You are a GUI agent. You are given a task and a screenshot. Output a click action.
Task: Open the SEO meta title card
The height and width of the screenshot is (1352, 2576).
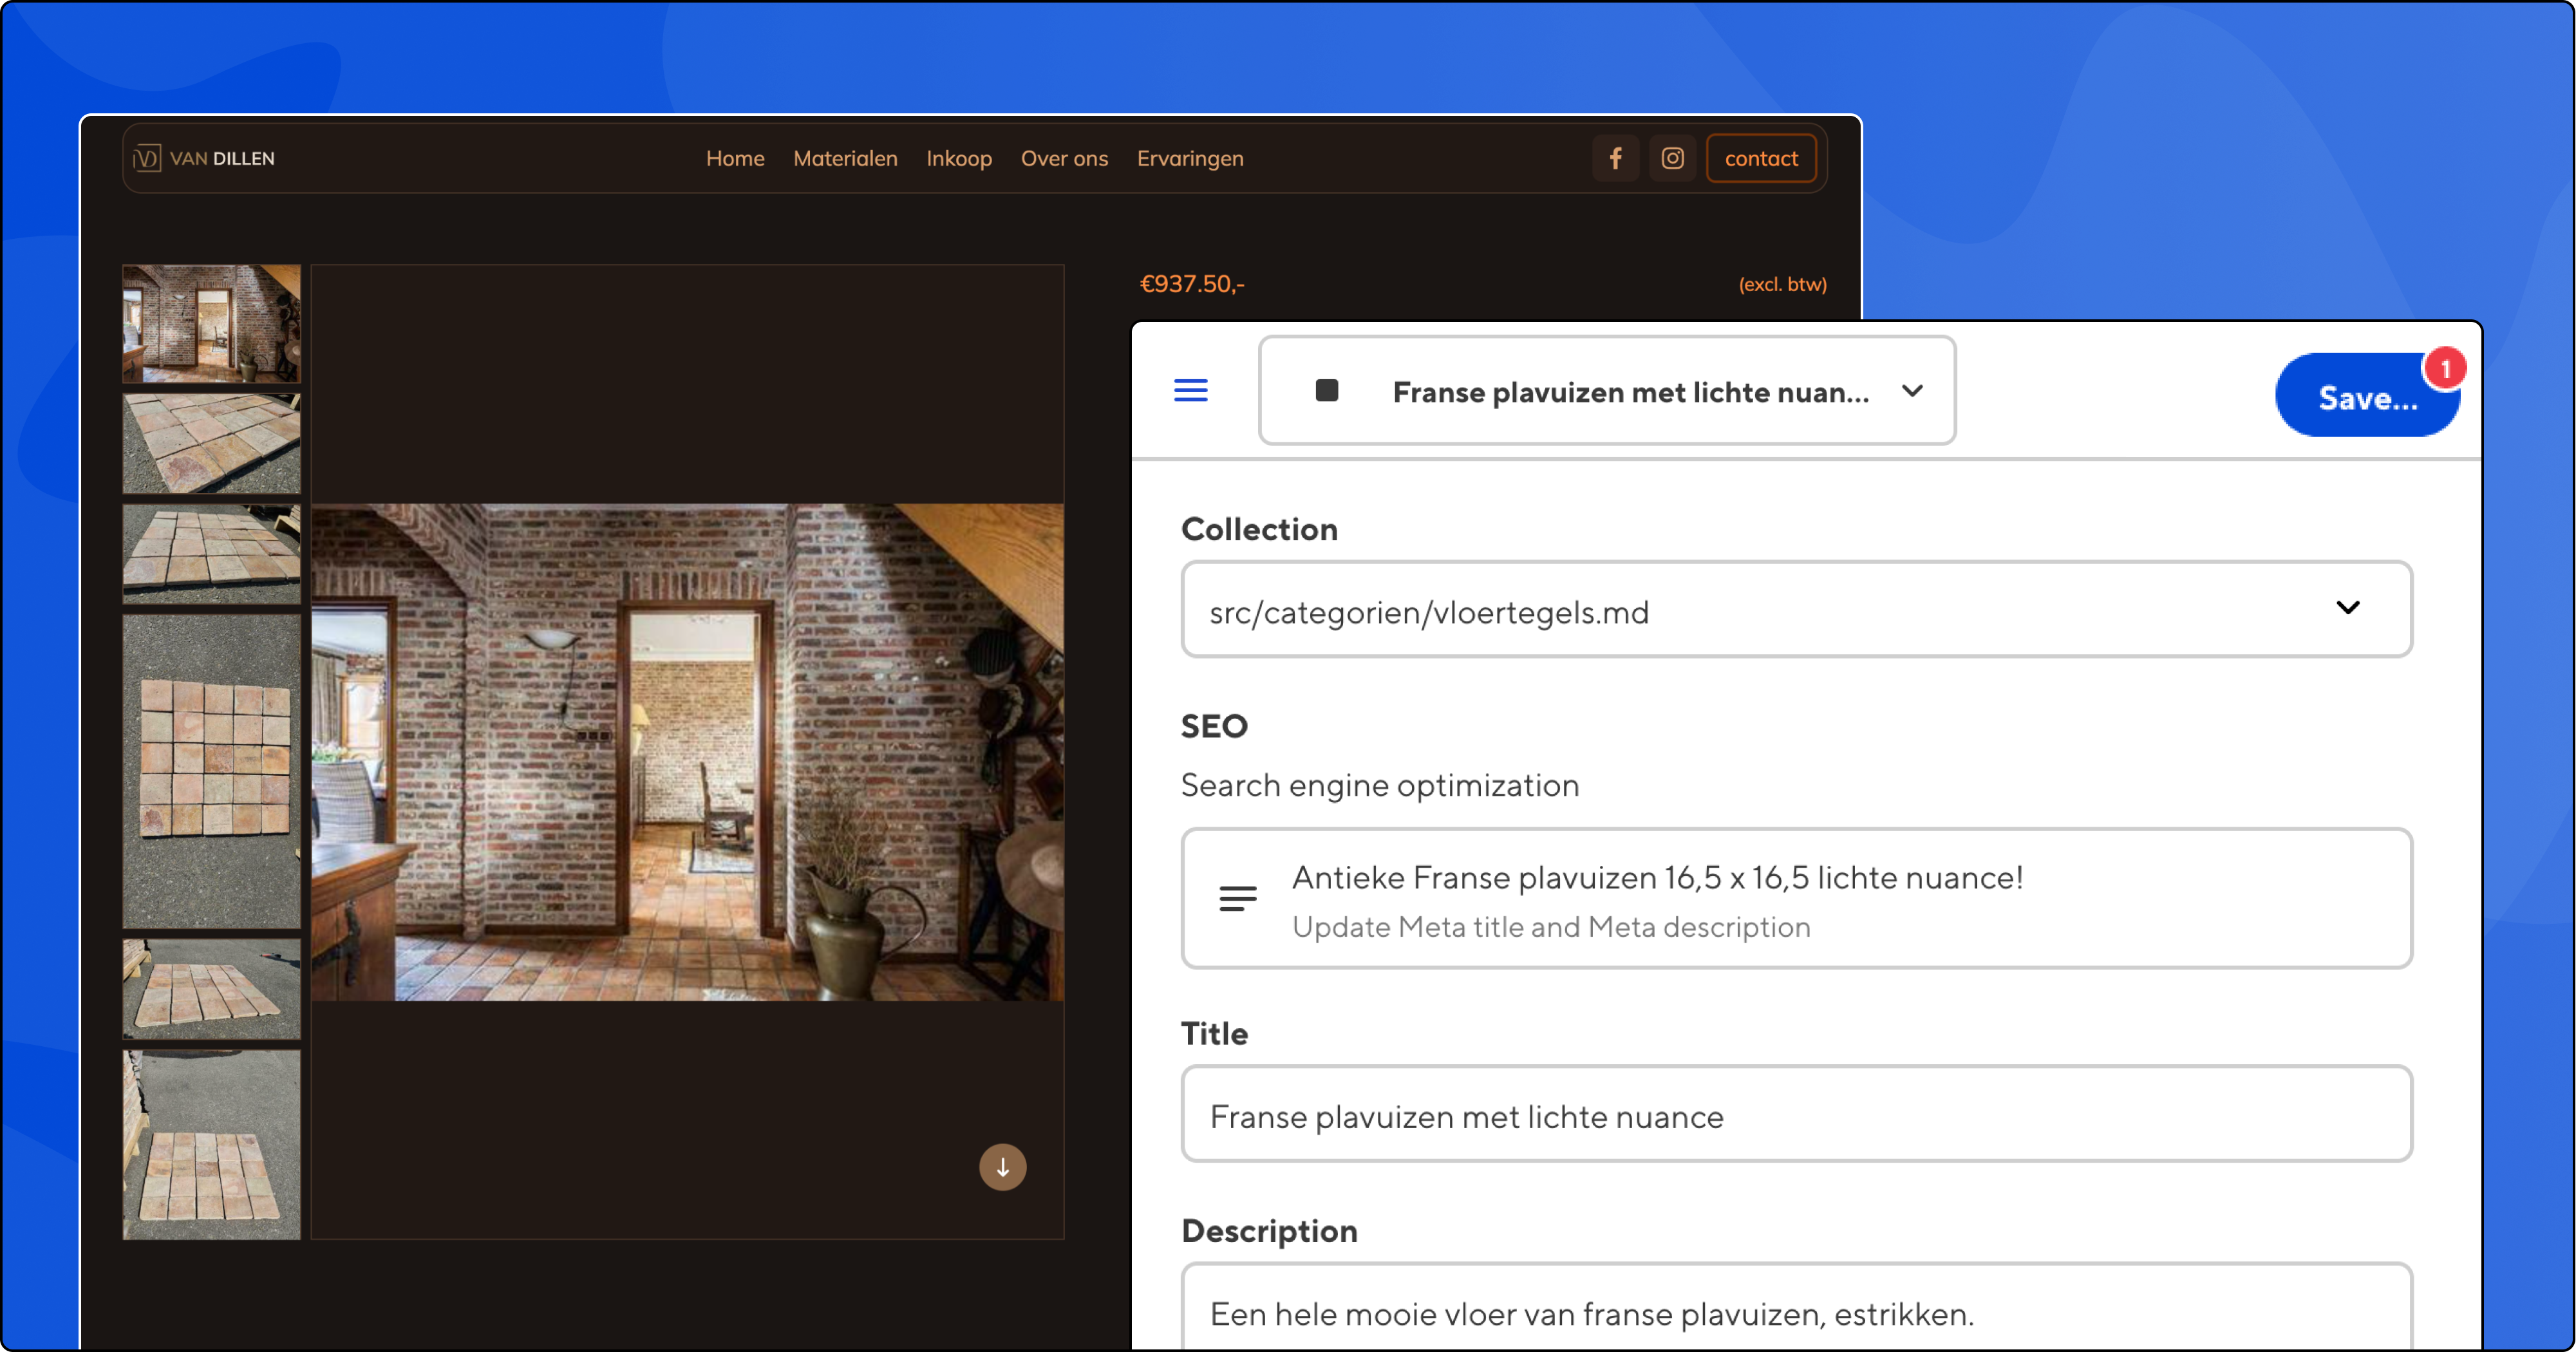(1796, 898)
